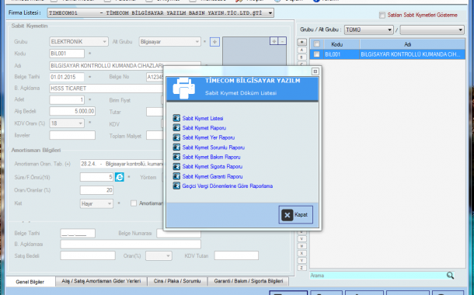Open the Sabit Kıymet Sigorta Raporu link
474x295 pixels.
coord(212,167)
